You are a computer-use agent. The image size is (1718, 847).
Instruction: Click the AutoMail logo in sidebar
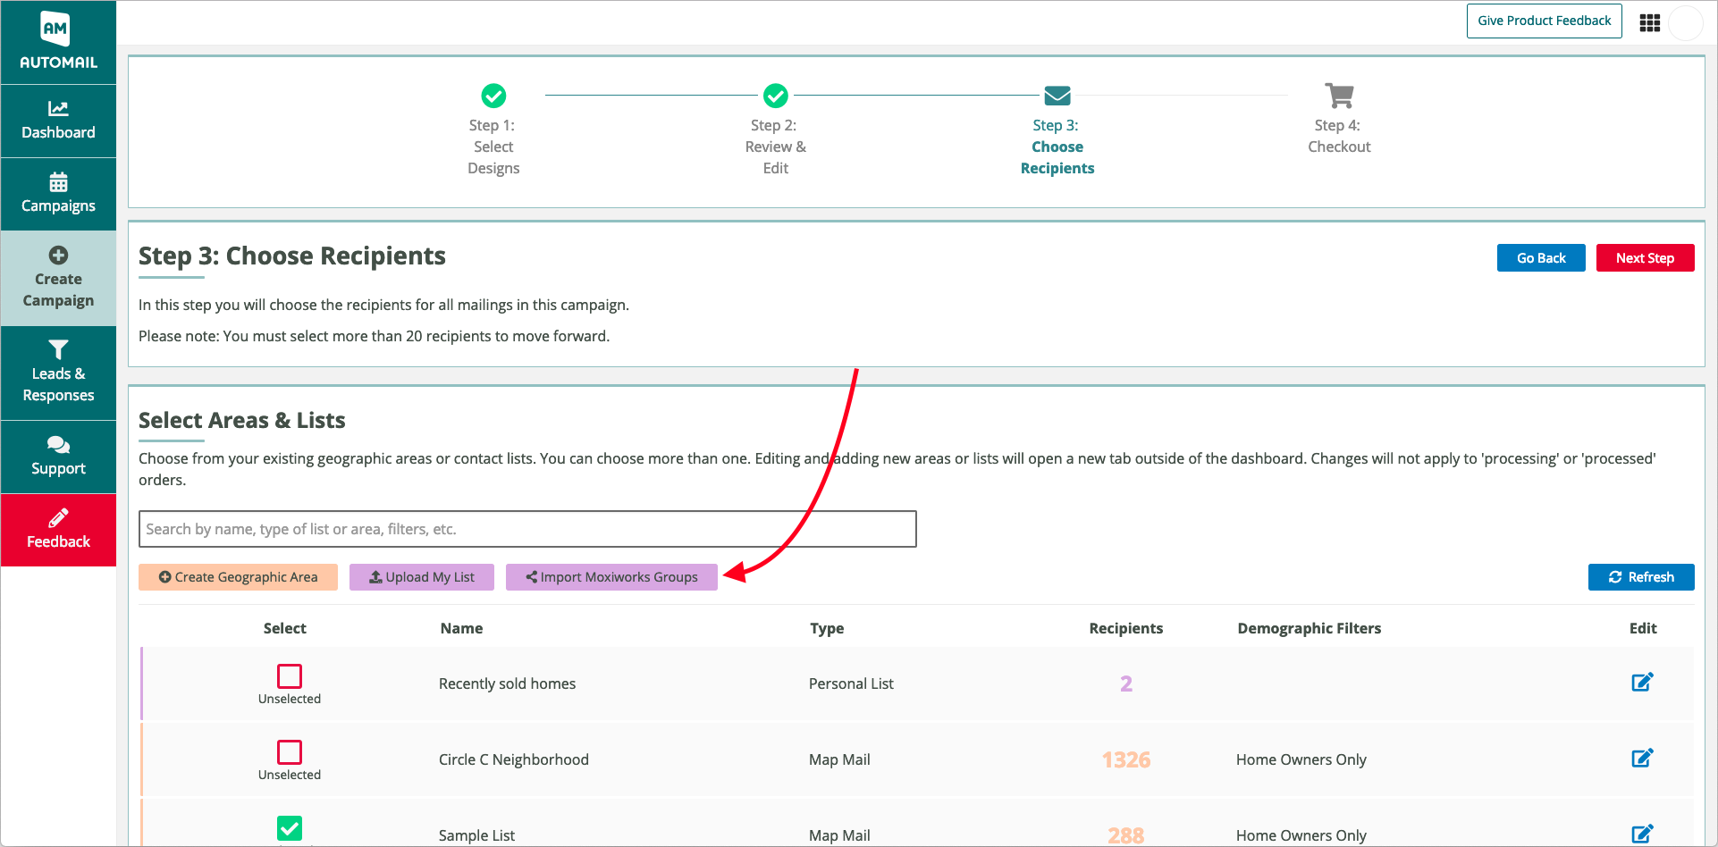pyautogui.click(x=58, y=42)
